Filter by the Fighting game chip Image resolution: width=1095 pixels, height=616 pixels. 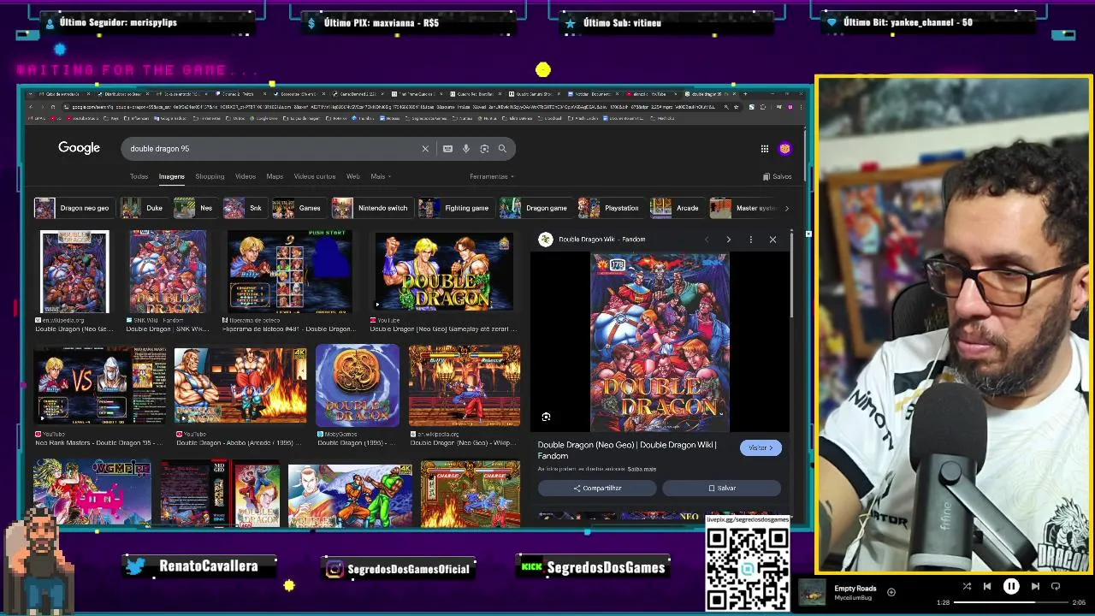[455, 208]
